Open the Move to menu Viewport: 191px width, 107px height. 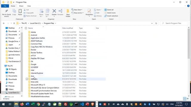(41, 13)
